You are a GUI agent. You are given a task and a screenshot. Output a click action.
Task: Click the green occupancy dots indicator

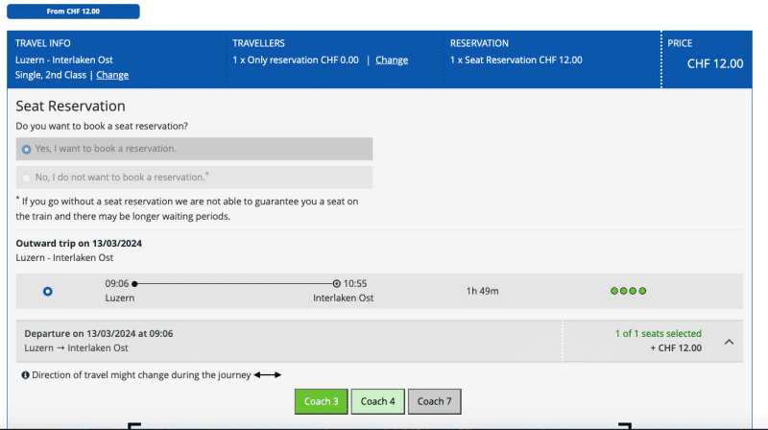(x=629, y=291)
